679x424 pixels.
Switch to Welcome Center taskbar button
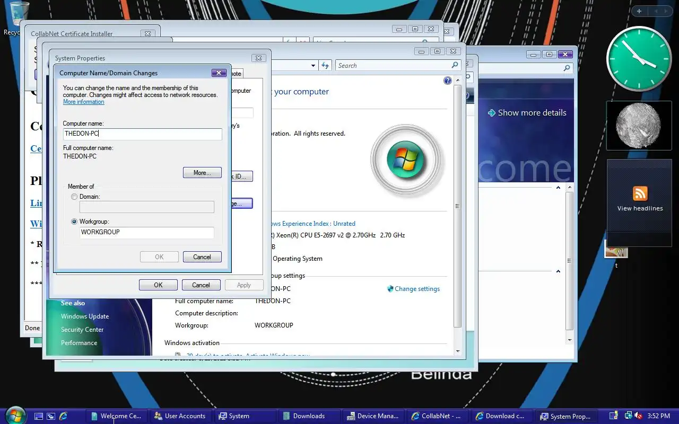pos(116,416)
